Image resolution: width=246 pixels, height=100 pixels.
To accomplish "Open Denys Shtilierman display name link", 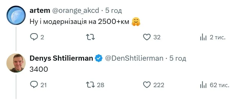I will pos(61,58).
